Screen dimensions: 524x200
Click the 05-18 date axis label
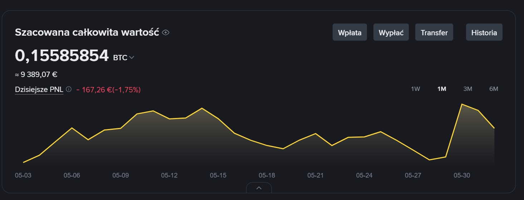click(267, 175)
